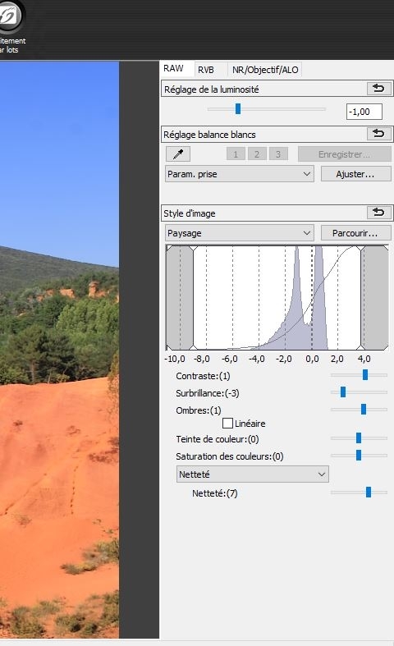Click the luminosité value field showing -1,00
This screenshot has height=646, width=394.
364,112
